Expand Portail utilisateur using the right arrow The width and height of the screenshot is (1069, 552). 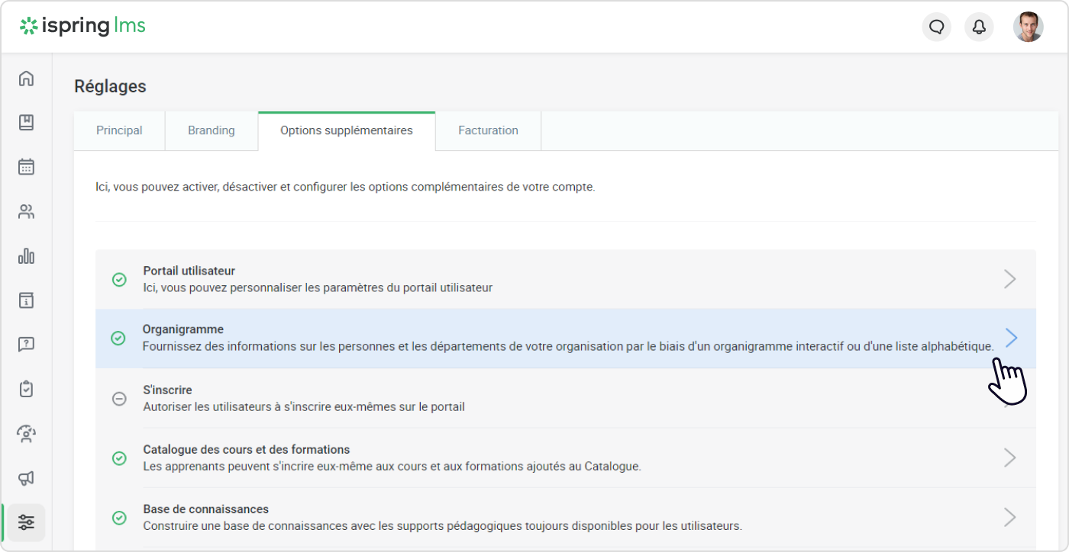(x=1010, y=279)
